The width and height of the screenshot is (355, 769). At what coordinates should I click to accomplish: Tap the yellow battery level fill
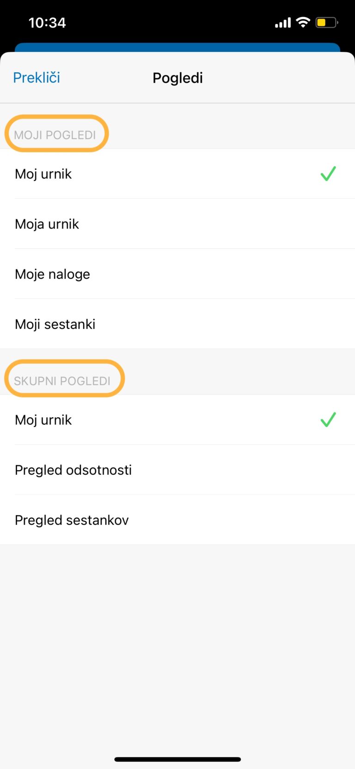click(323, 22)
